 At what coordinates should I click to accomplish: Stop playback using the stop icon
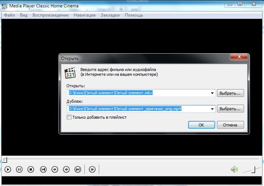pos(31,169)
